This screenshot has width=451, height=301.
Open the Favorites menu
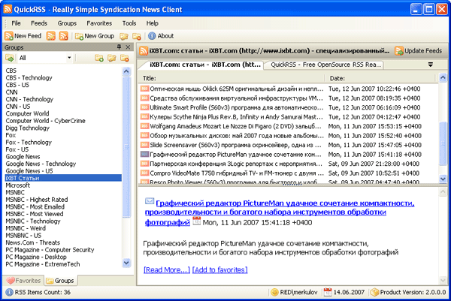pyautogui.click(x=99, y=23)
